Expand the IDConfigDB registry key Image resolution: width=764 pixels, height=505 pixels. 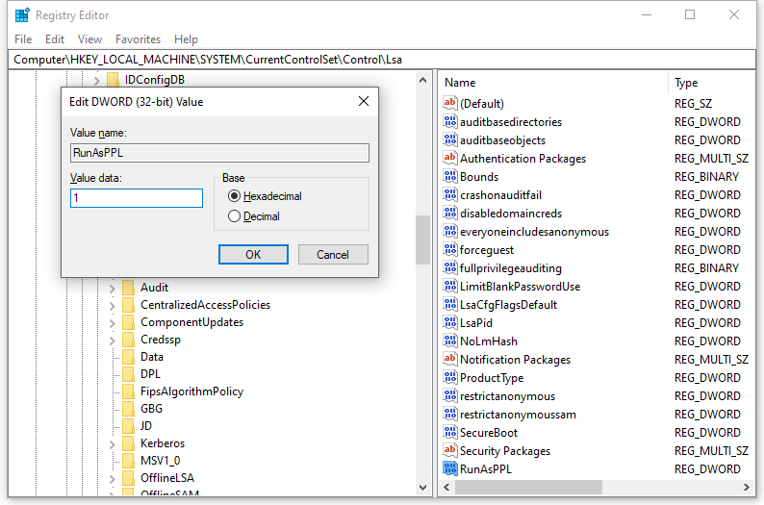(96, 80)
